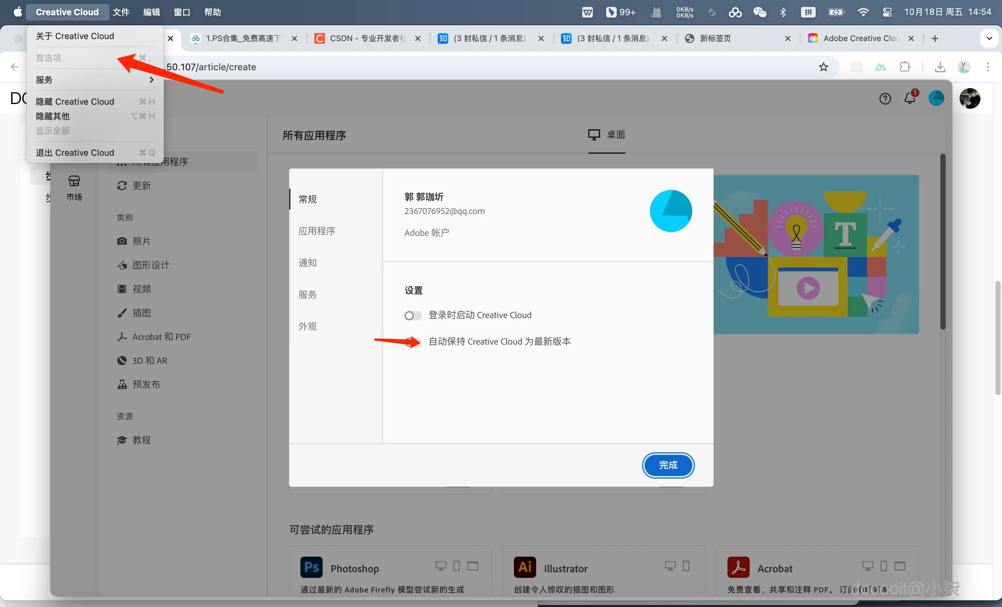Viewport: 1002px width, 607px height.
Task: Toggle 自动保持 Creative Cloud 为最新版本
Action: coord(412,342)
